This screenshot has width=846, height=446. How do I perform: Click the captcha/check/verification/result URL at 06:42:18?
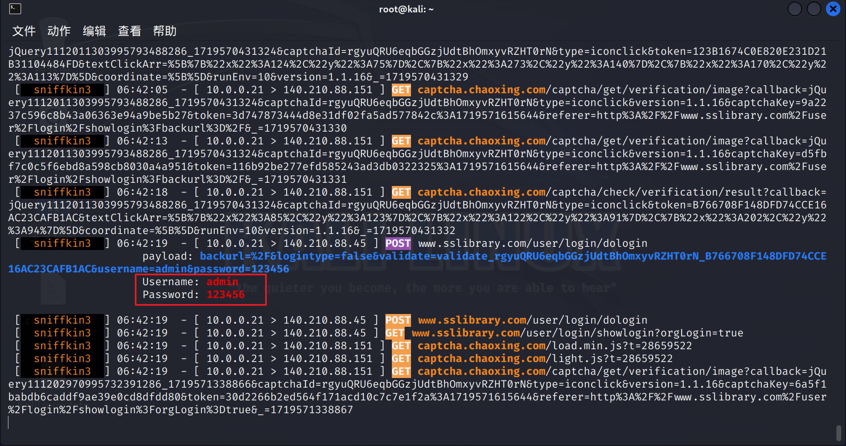(622, 192)
